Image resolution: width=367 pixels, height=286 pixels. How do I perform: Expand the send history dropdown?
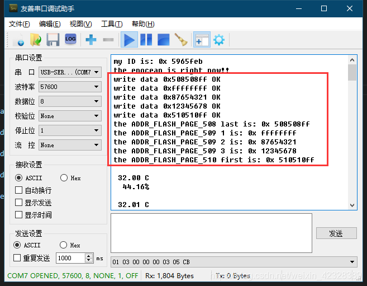(352, 262)
